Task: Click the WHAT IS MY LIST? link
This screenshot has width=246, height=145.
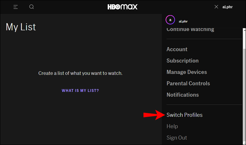Action: (x=80, y=91)
